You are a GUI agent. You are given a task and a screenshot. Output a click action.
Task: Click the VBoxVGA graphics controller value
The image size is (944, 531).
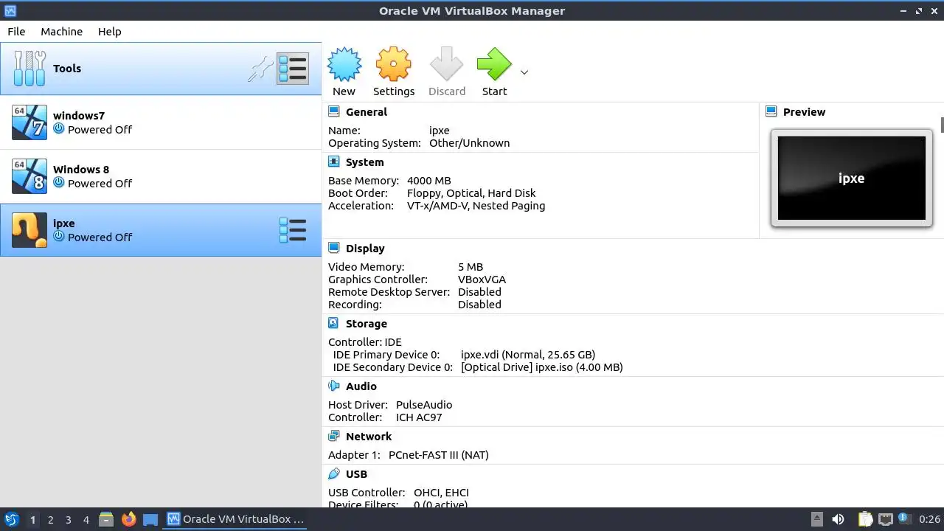coord(482,280)
